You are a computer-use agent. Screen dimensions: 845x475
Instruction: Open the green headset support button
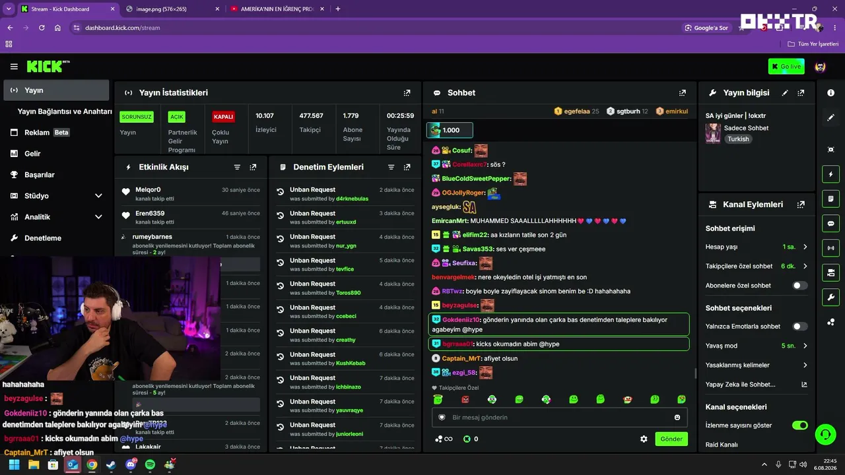coord(825,434)
